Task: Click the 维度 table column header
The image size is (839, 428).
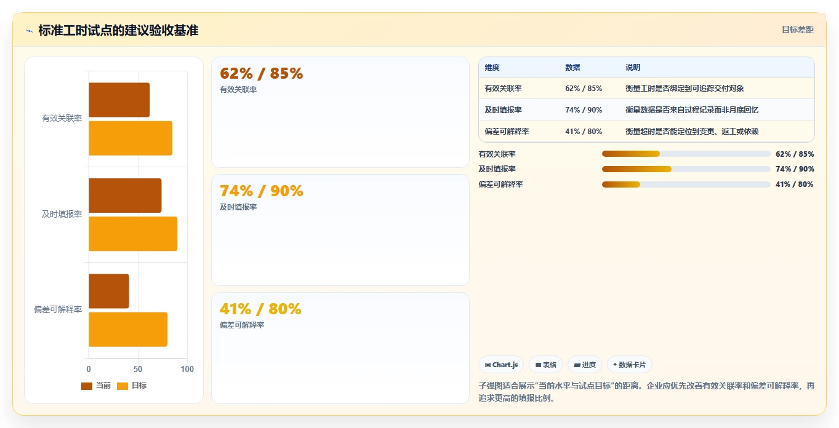Action: pyautogui.click(x=492, y=68)
